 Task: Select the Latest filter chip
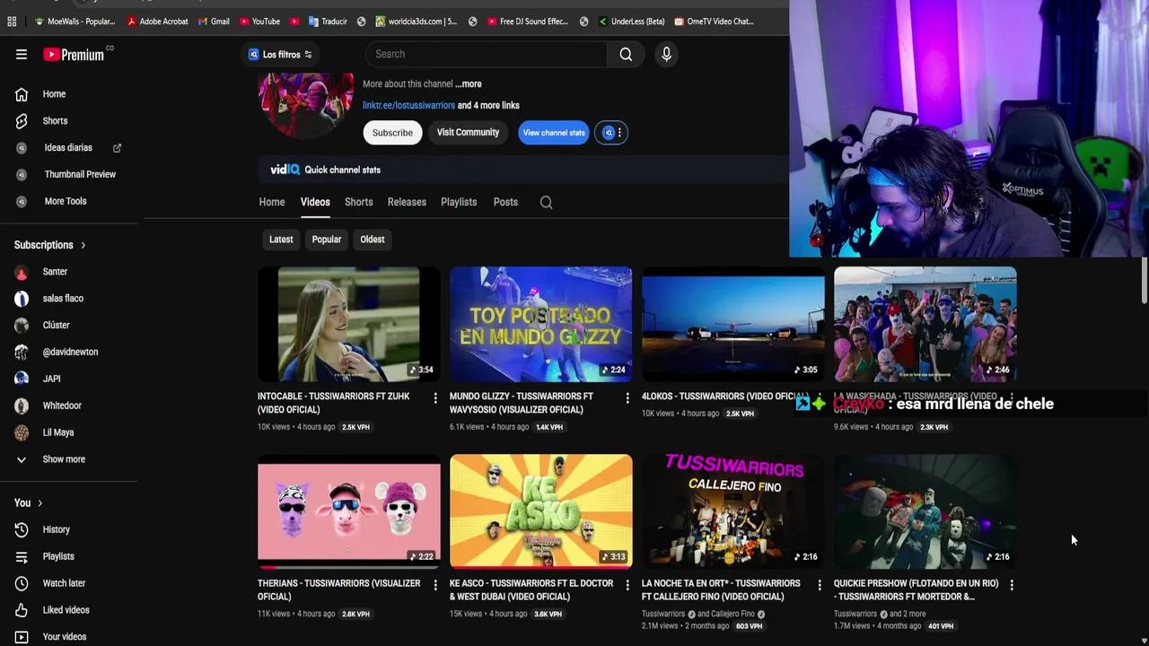[281, 240]
